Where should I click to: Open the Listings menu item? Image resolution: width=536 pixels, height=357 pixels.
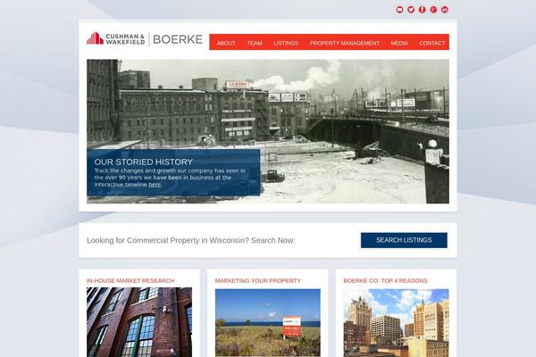click(286, 43)
